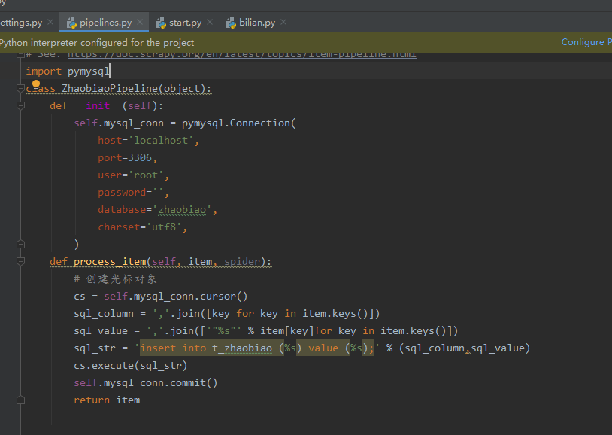The image size is (612, 435).
Task: Click the pipelines.py Python file icon
Action: (71, 23)
